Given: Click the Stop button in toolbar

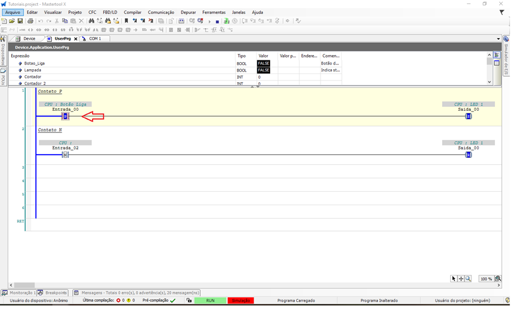Looking at the screenshot, I should click(x=217, y=21).
